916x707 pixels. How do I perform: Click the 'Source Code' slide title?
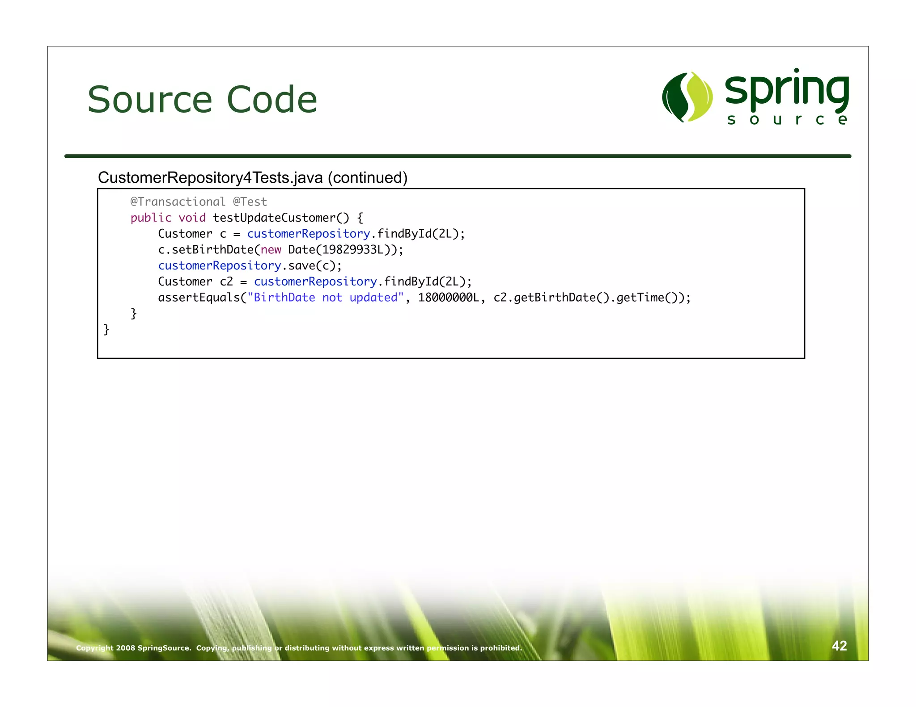coord(202,99)
